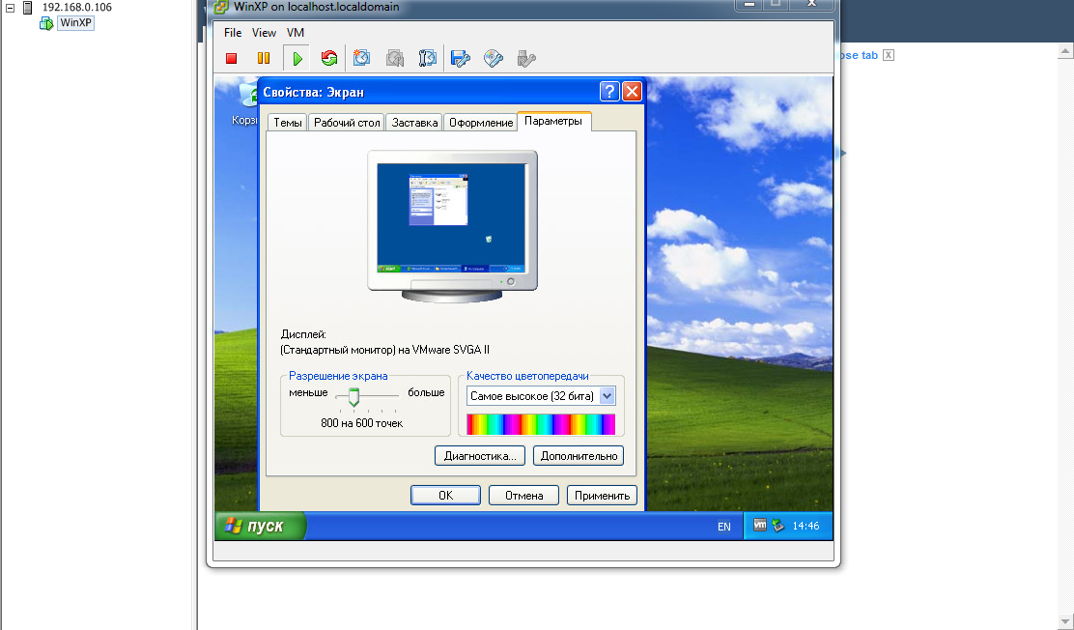Screen dimensions: 1074x630
Task: Click the network tray icon beside the clock
Action: point(778,526)
